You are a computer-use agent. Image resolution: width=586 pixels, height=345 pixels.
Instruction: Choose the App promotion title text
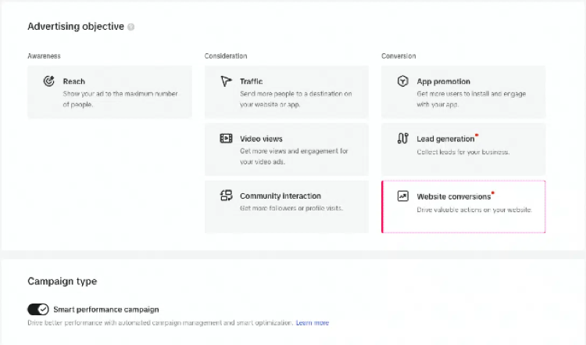443,81
